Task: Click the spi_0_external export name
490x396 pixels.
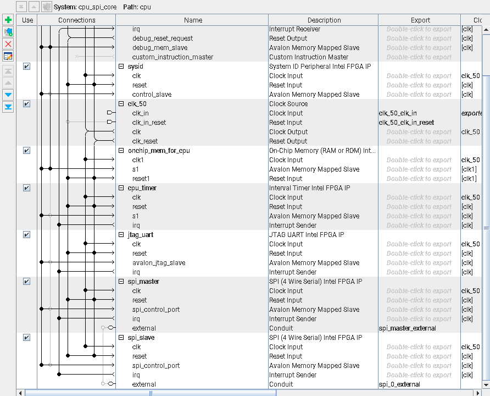Action: (399, 384)
